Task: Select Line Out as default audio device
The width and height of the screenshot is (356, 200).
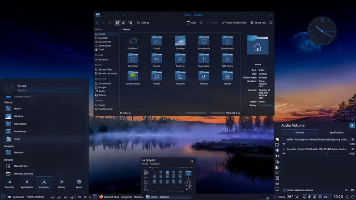Action: [x=284, y=149]
